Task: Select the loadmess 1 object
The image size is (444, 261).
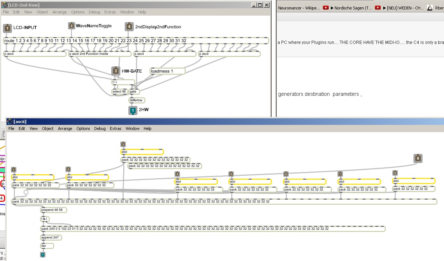Action: pyautogui.click(x=167, y=71)
